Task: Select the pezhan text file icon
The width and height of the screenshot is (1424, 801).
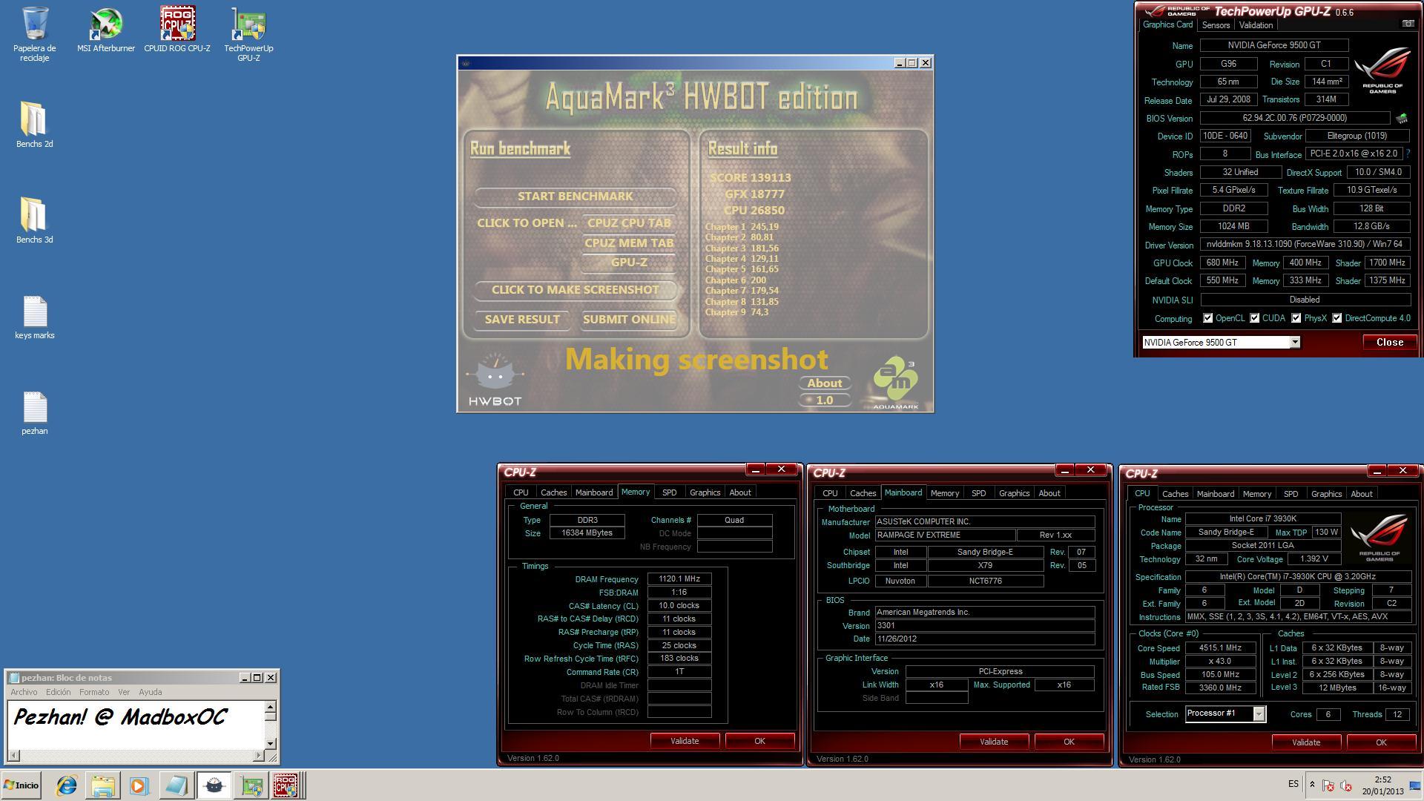Action: (35, 412)
